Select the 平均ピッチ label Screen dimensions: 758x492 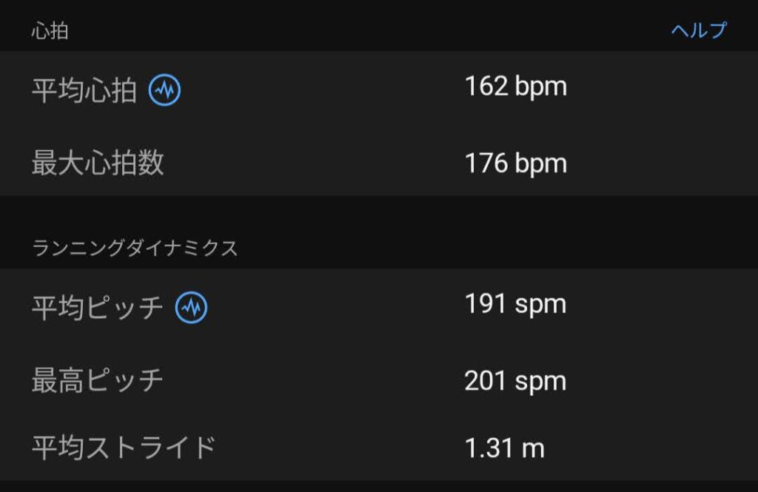tap(97, 308)
